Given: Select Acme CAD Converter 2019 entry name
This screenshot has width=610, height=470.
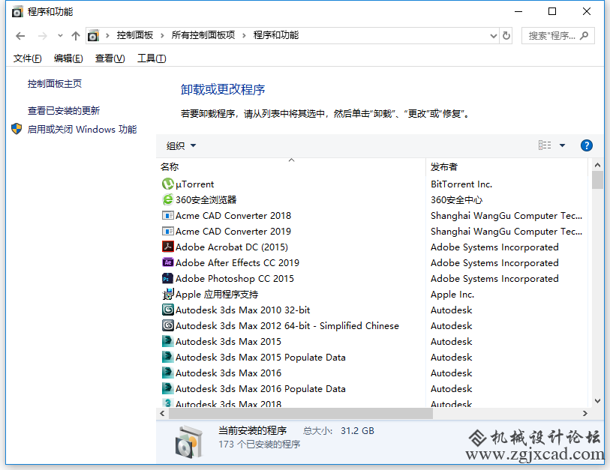Looking at the screenshot, I should (x=233, y=232).
